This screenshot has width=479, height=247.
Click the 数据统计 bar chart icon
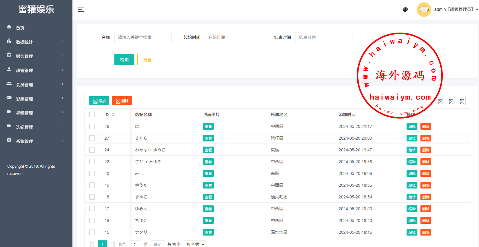click(9, 41)
